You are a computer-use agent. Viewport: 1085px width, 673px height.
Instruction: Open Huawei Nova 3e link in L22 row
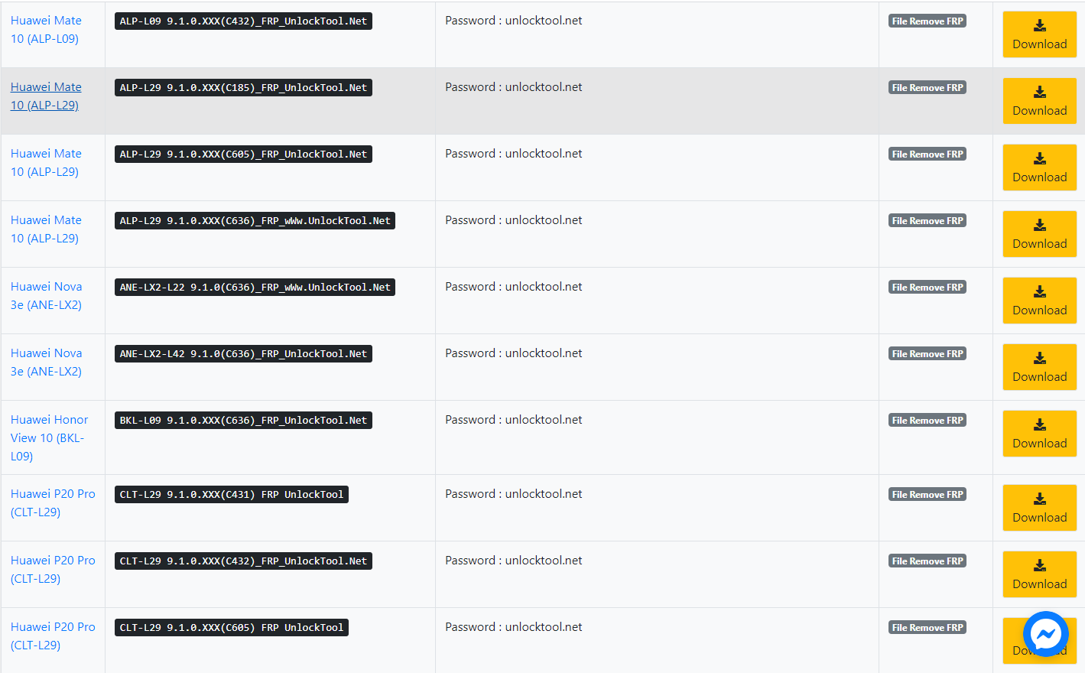click(x=46, y=296)
